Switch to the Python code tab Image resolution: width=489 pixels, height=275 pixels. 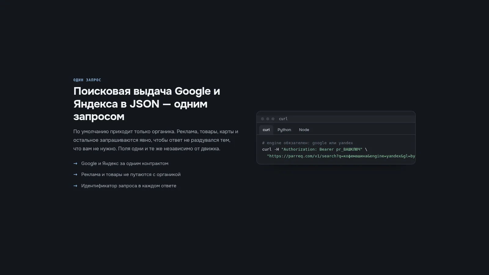[x=284, y=130]
